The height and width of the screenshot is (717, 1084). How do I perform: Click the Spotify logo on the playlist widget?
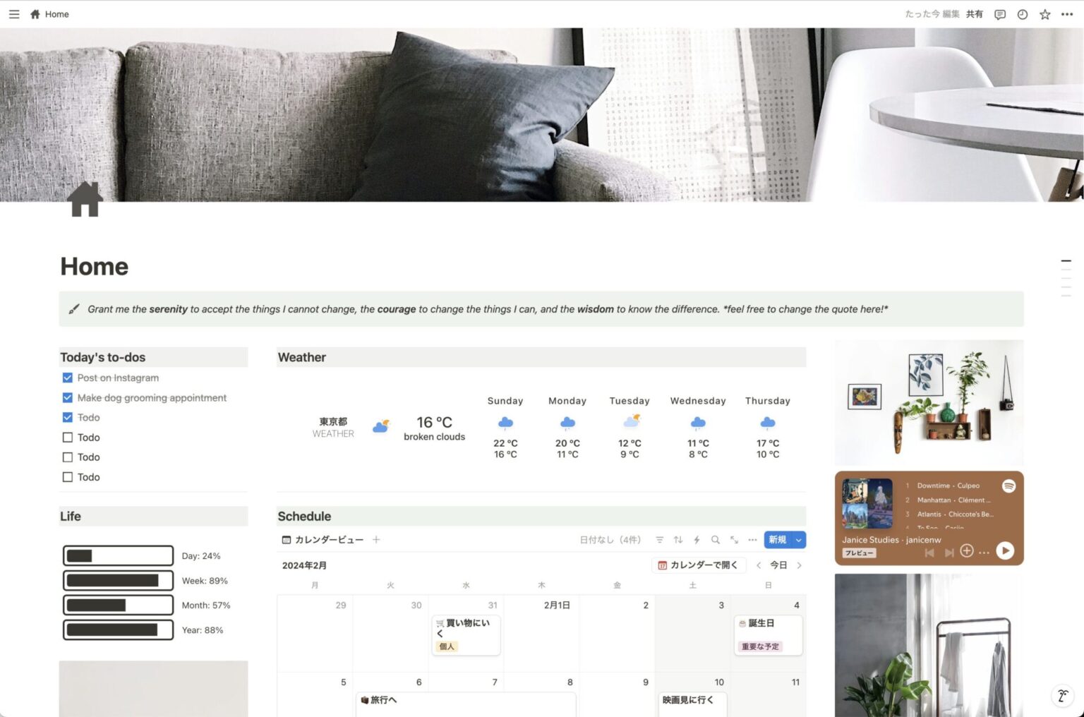pos(1008,486)
